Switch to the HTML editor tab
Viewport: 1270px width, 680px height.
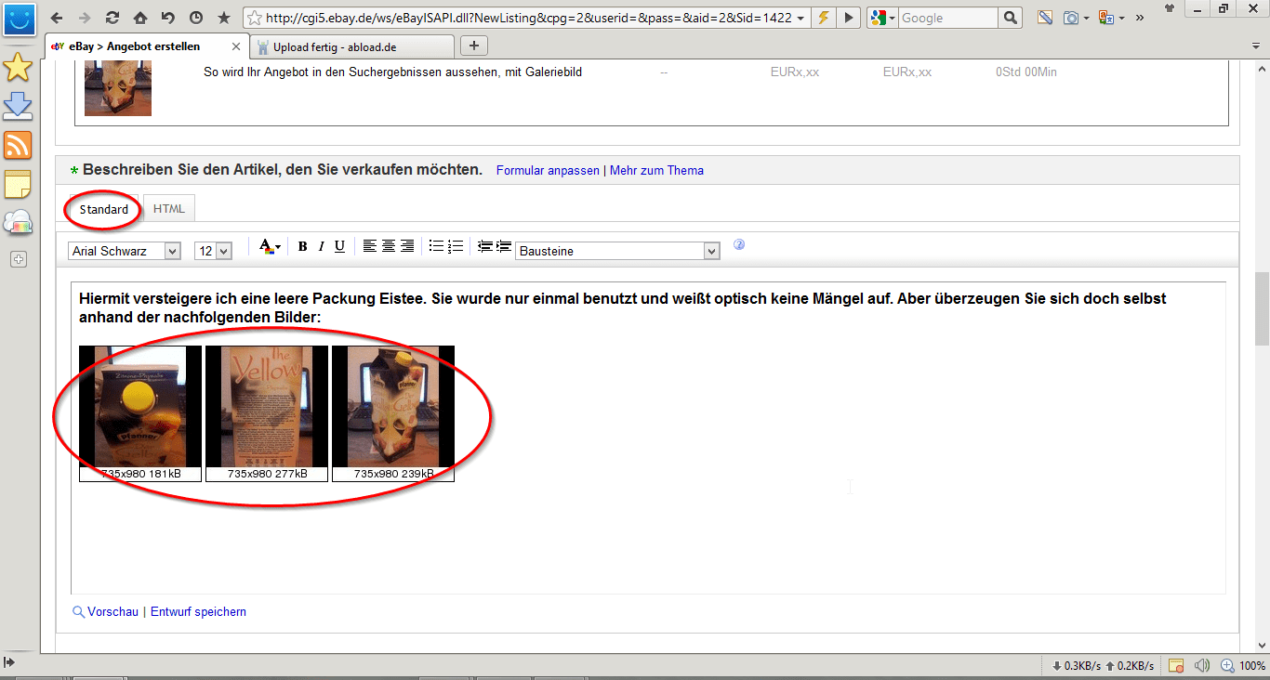(169, 209)
